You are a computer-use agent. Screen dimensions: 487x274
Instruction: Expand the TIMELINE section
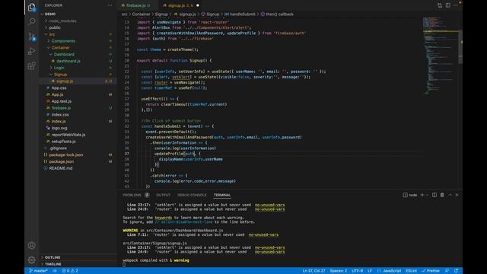pos(53,264)
